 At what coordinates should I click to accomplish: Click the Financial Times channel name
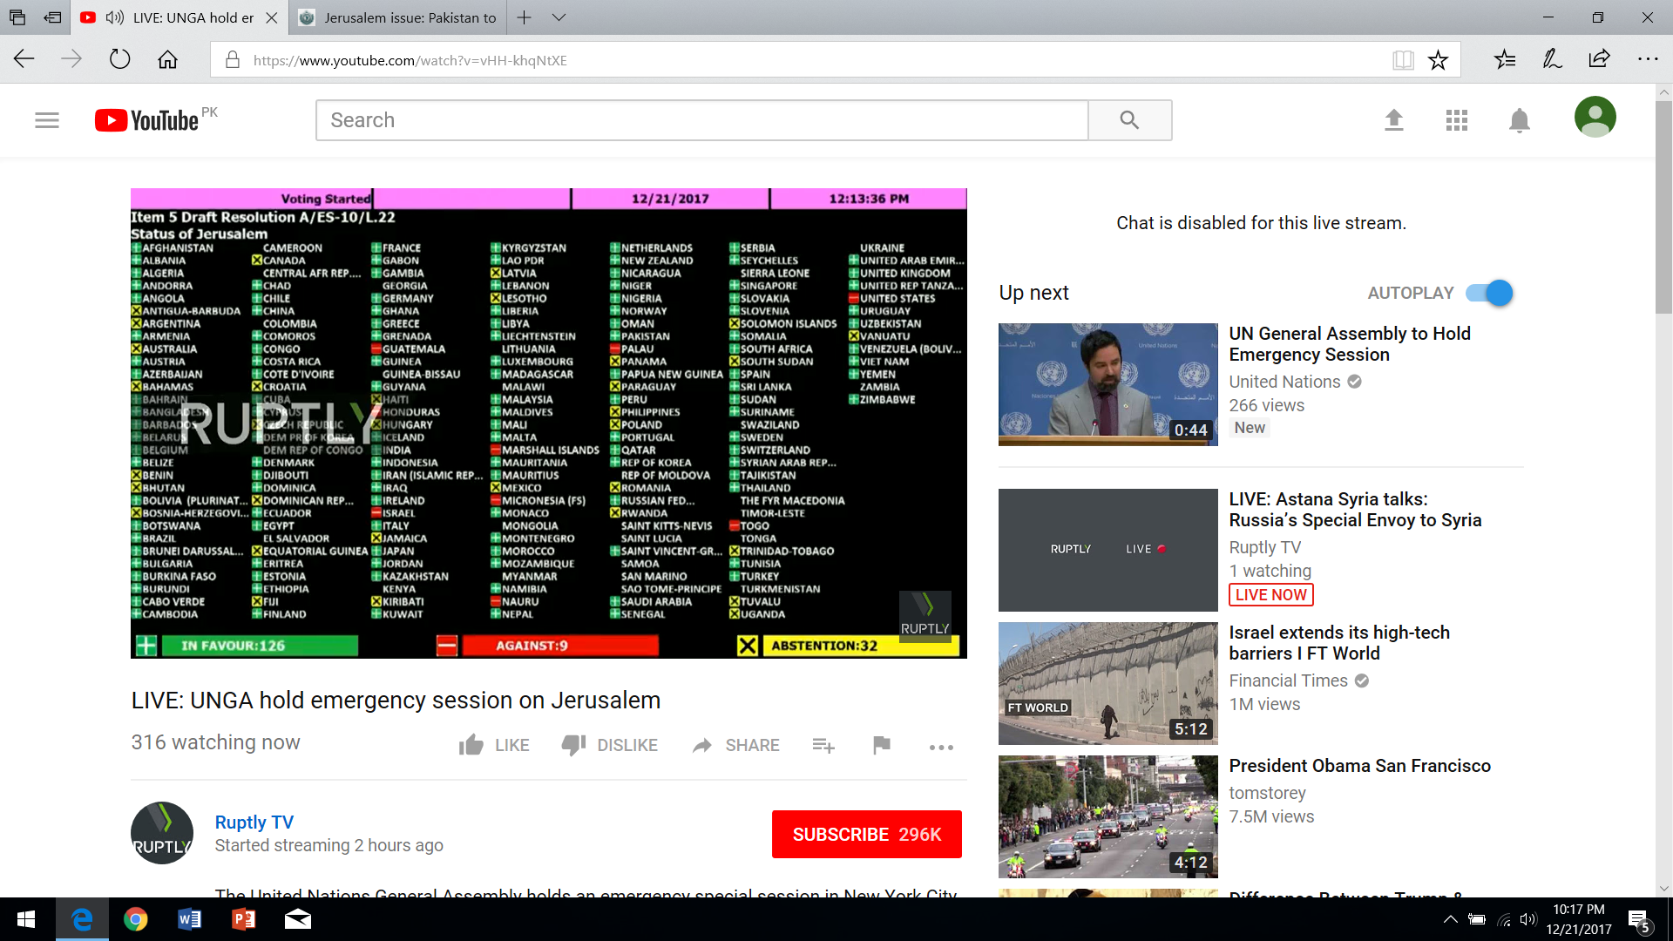tap(1288, 680)
